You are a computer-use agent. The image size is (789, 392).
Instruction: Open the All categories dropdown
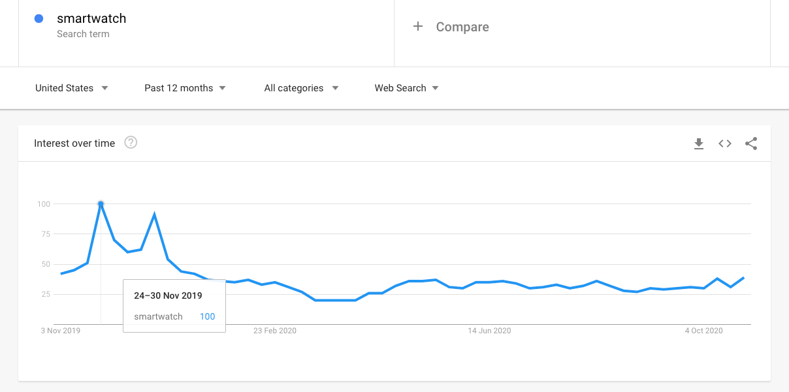tap(301, 88)
